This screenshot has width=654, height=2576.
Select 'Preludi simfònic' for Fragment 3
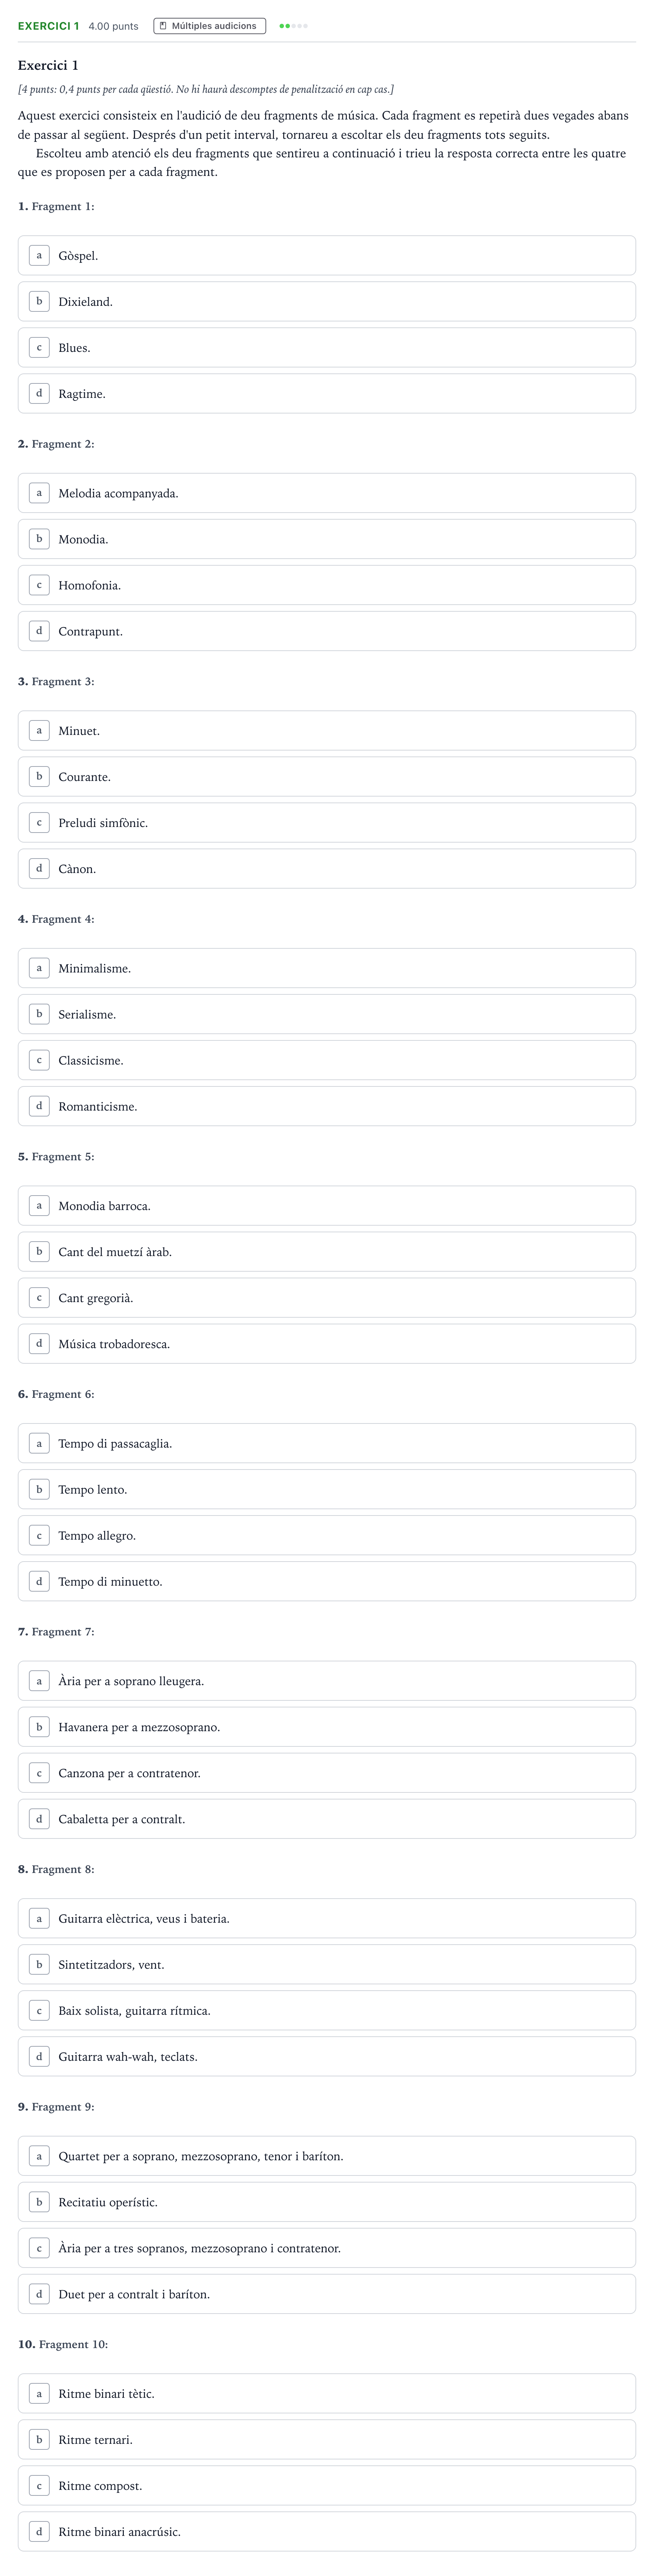tap(327, 823)
